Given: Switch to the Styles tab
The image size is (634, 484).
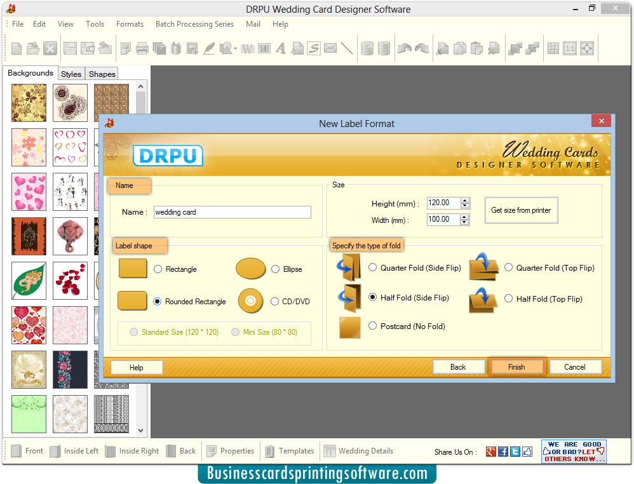Looking at the screenshot, I should coord(71,74).
